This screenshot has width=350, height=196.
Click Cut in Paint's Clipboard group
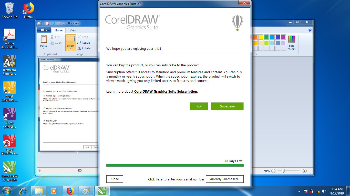[55, 37]
